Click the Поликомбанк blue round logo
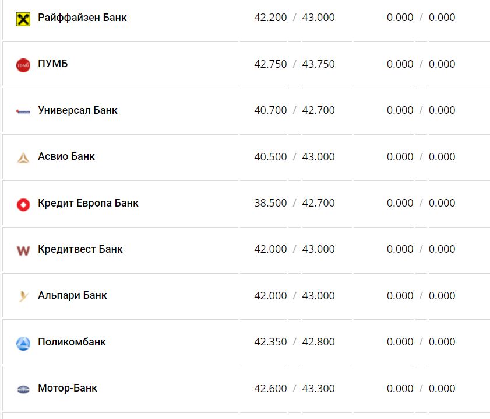 (x=23, y=343)
